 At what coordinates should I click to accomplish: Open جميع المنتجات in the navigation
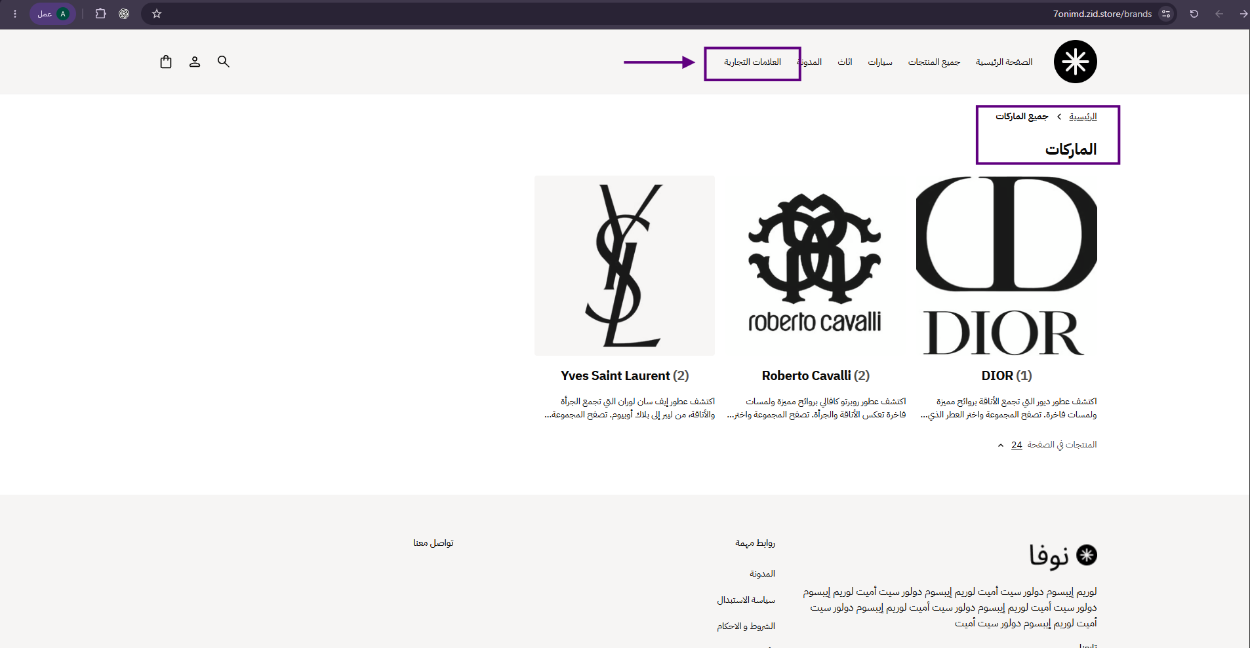click(934, 62)
